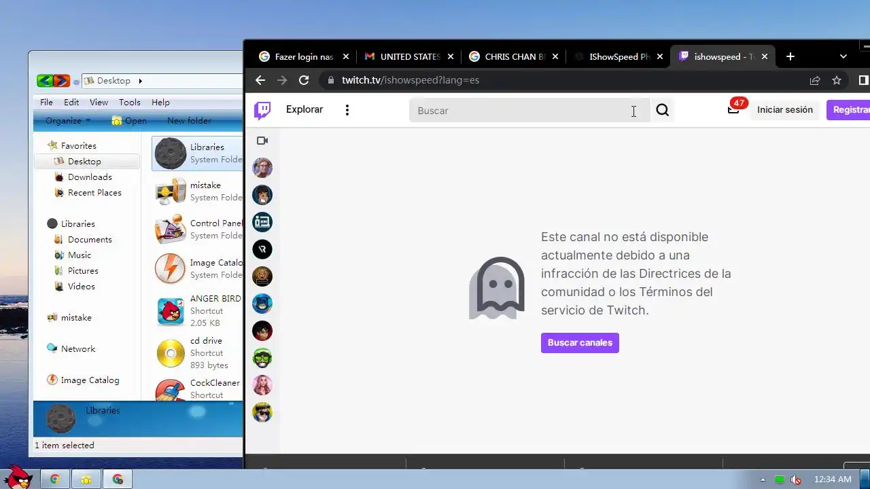Click the twitch.tv address bar URL
The image size is (870, 489).
pyautogui.click(x=411, y=80)
